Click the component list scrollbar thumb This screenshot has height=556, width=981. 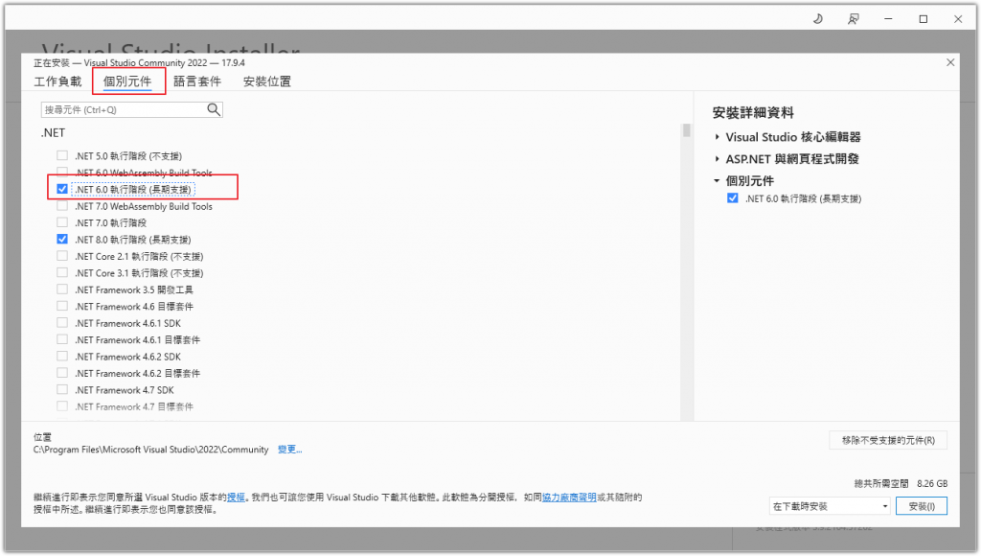point(686,130)
